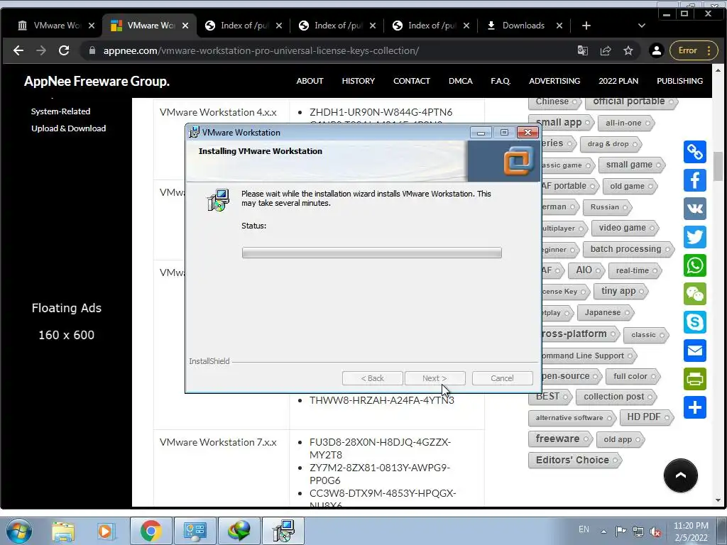
Task: Open Windows Explorer from the taskbar
Action: [63, 531]
